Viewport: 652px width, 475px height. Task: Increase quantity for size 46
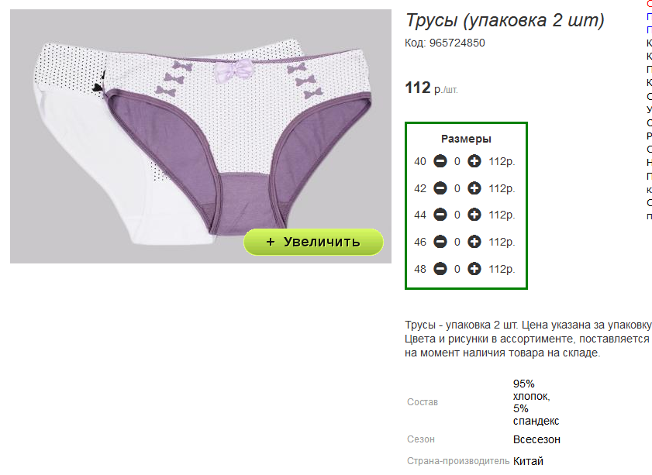[474, 242]
